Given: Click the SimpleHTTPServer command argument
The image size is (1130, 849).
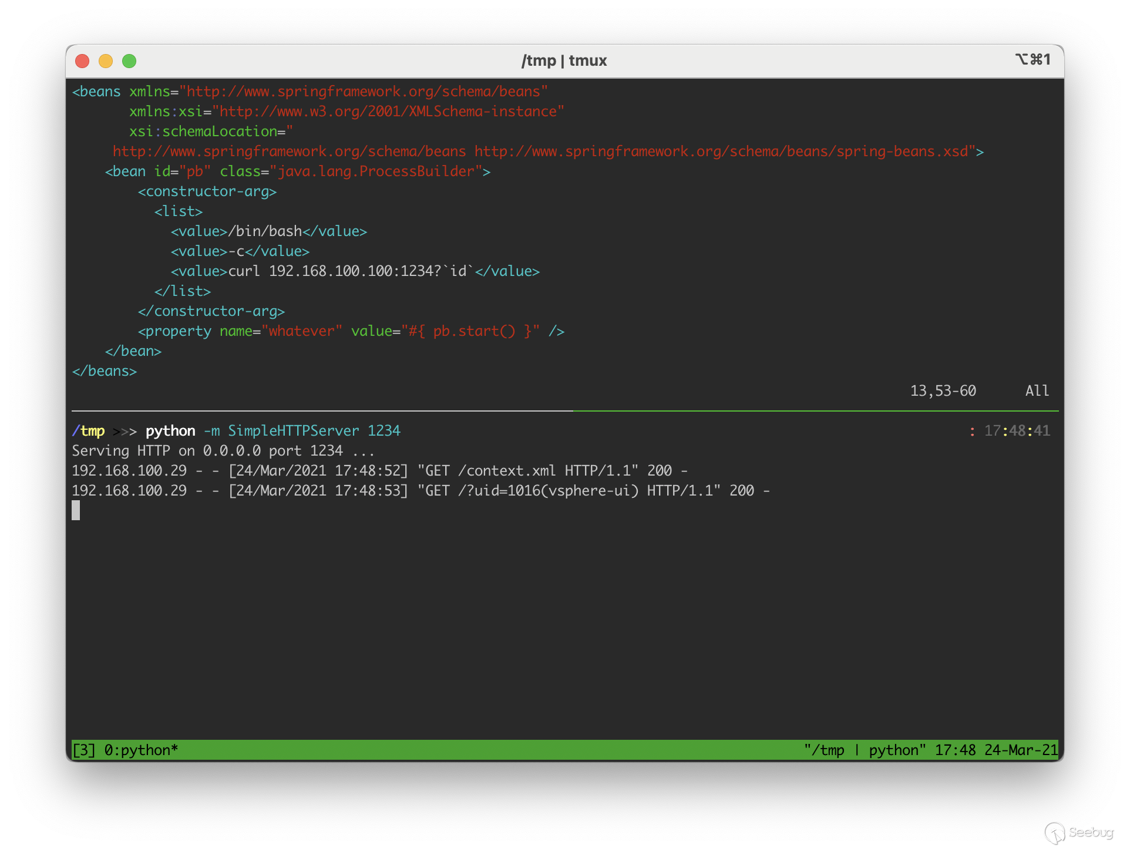Looking at the screenshot, I should (293, 431).
